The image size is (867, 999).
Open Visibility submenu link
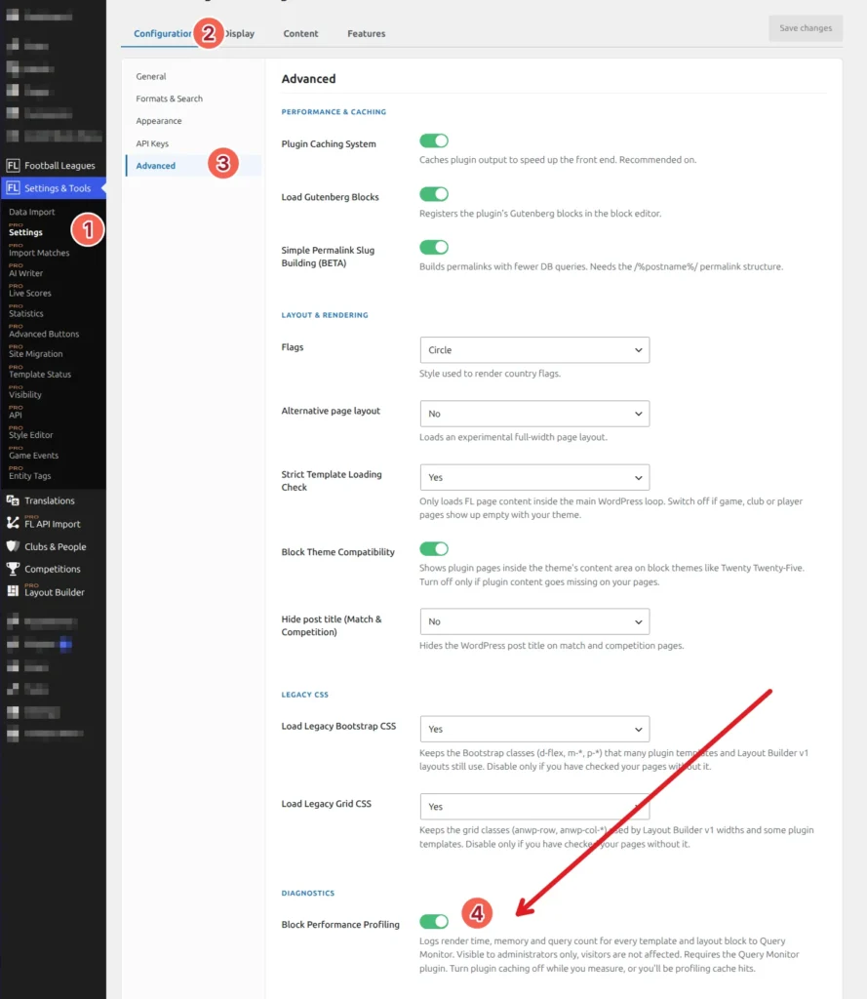pyautogui.click(x=24, y=394)
